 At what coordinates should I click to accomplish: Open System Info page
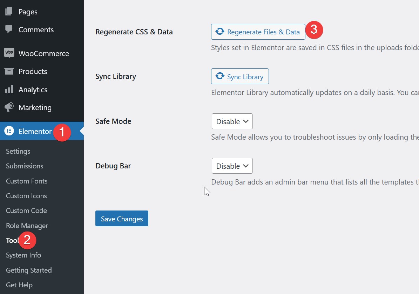pyautogui.click(x=23, y=255)
